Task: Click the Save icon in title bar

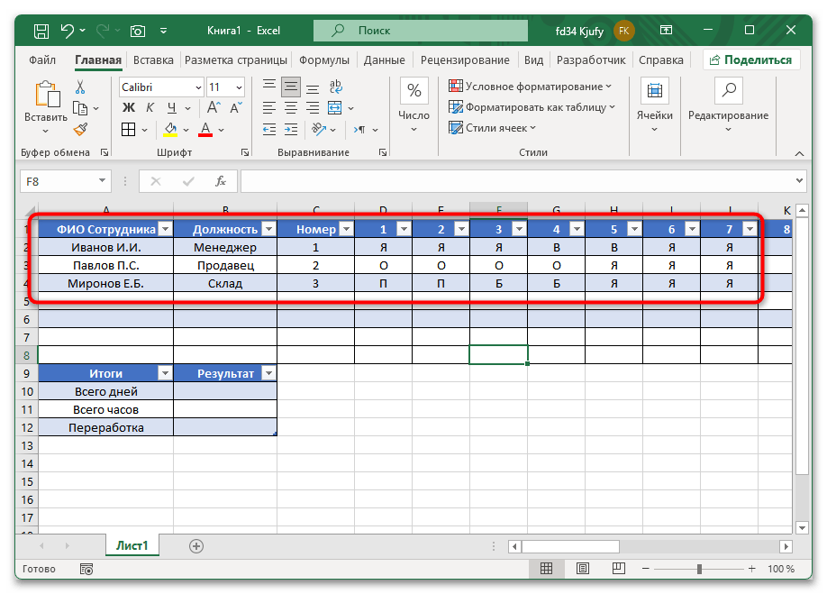Action: pyautogui.click(x=41, y=31)
